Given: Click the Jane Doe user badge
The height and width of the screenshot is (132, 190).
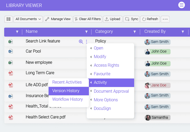Looking at the screenshot, I should point(157,85).
